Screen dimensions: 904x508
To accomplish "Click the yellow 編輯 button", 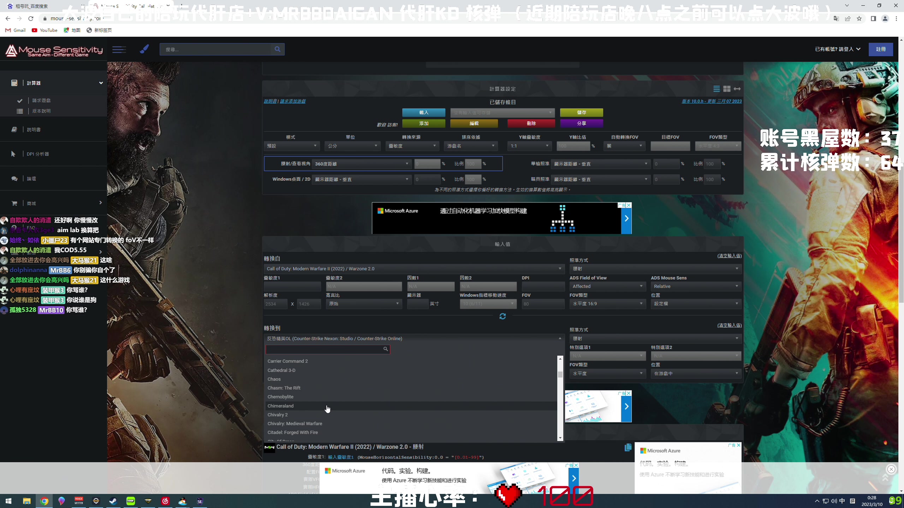I will (x=474, y=123).
